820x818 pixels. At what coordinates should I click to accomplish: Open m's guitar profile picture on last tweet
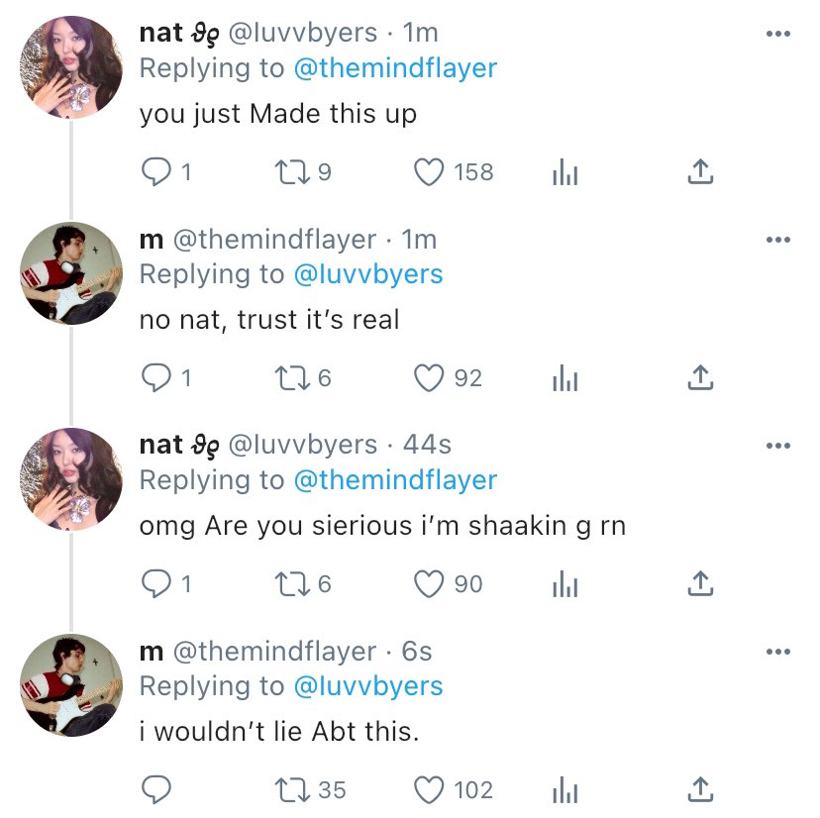point(71,684)
